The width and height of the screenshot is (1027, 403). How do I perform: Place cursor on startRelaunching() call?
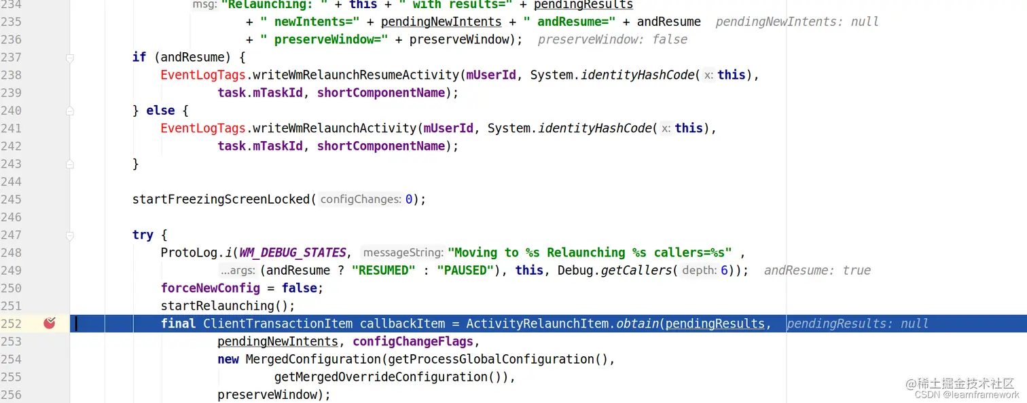tap(228, 306)
